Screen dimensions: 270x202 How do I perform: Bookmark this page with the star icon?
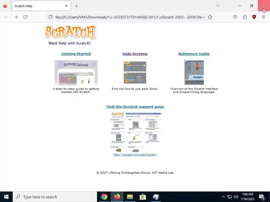pos(210,17)
